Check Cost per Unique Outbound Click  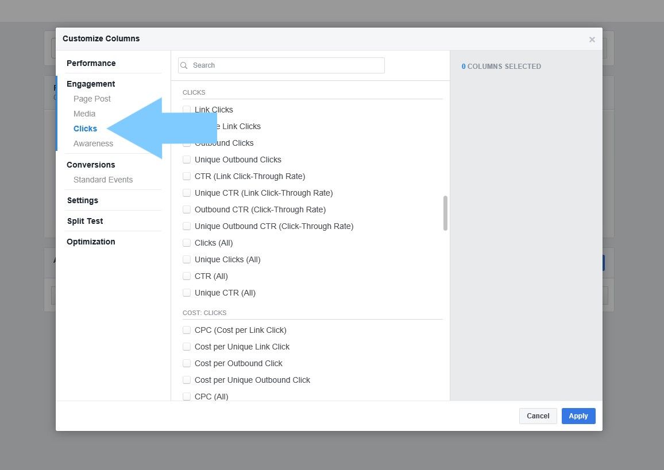coord(186,380)
